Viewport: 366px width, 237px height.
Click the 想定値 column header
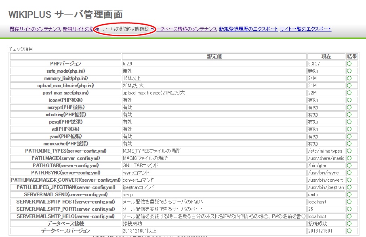(214, 57)
